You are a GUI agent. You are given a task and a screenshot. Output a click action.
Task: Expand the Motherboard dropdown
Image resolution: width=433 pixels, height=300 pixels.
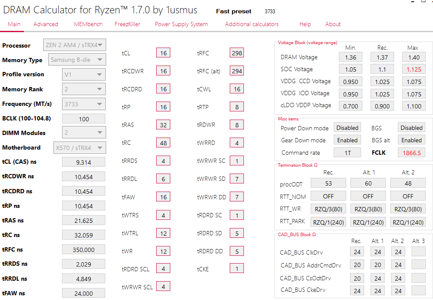click(x=80, y=148)
